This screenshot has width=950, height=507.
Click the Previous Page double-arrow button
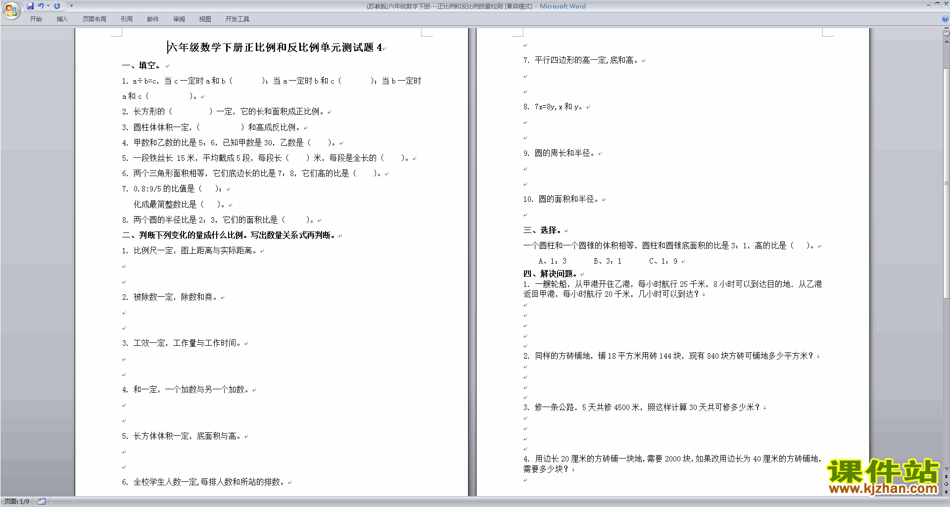946,476
